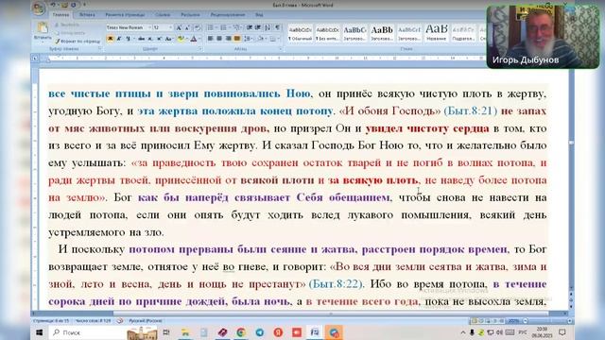This screenshot has height=340, width=605.
Task: Click the Clear Formatting icon
Action: click(198, 27)
